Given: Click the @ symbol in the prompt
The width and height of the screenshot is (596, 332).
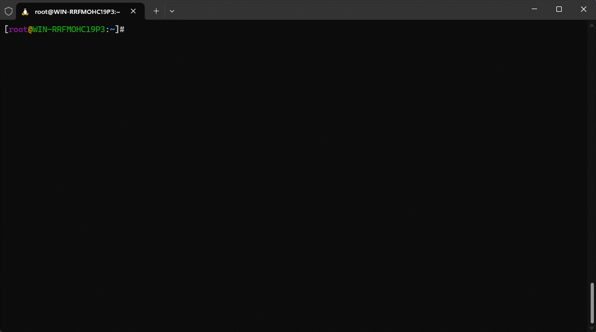Looking at the screenshot, I should 31,29.
